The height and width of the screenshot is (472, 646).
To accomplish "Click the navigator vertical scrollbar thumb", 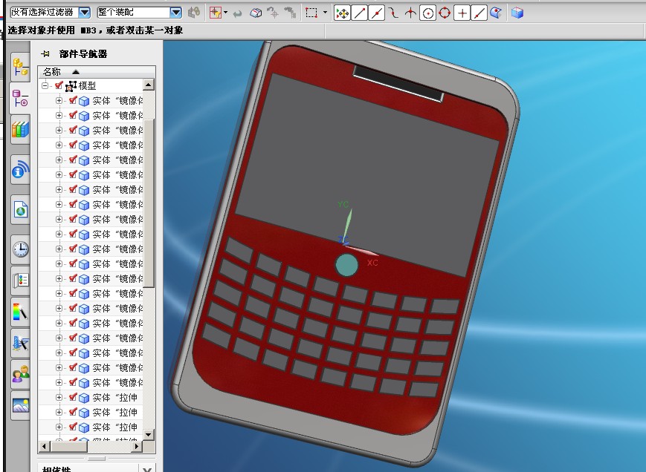I will (149, 203).
